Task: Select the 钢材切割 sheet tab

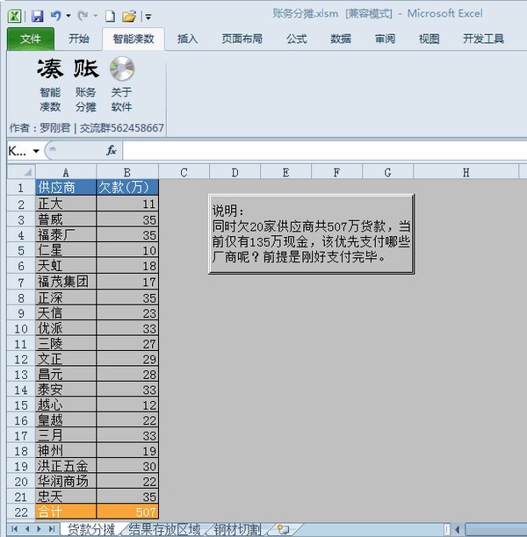Action: pos(236,529)
